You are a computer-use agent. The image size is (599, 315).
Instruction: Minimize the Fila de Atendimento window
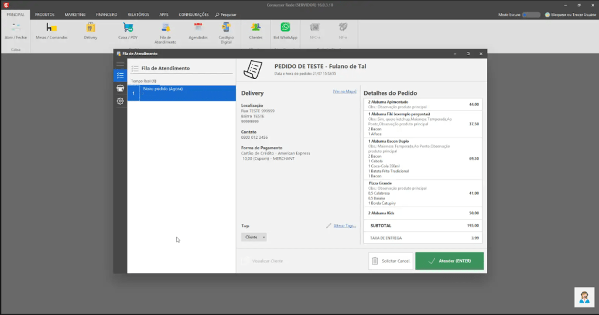455,54
